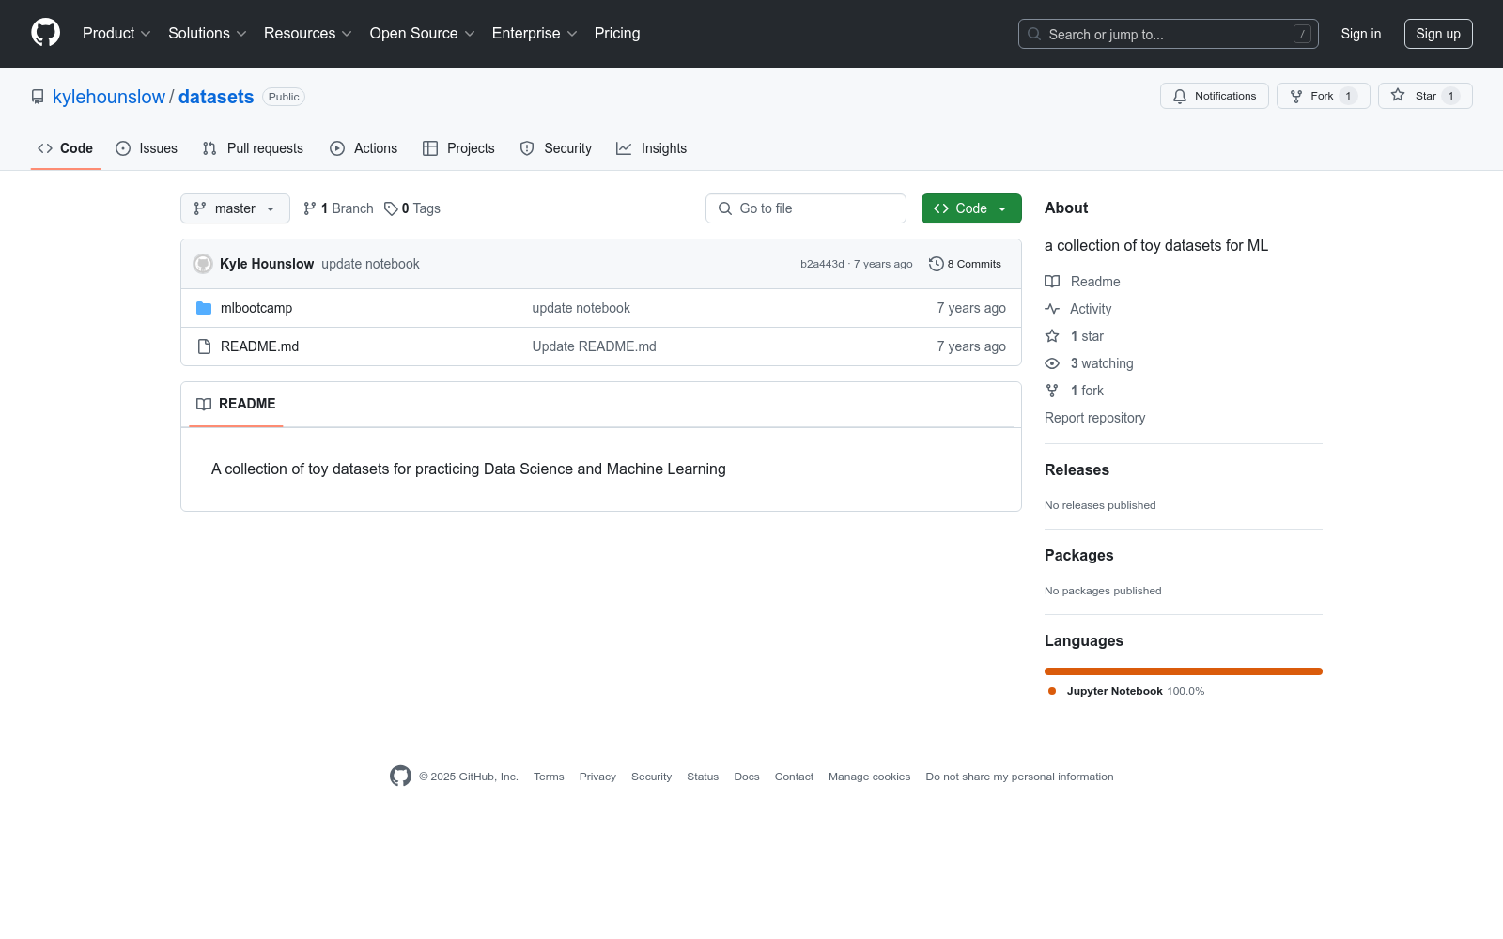This screenshot has height=939, width=1503.
Task: Click the mlbootcamp folder icon
Action: pyautogui.click(x=204, y=308)
